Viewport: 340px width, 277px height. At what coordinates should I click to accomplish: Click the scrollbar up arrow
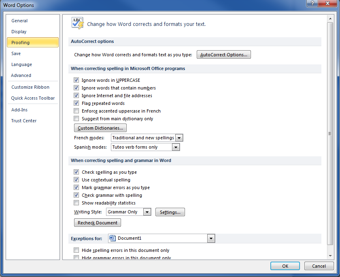click(x=330, y=19)
